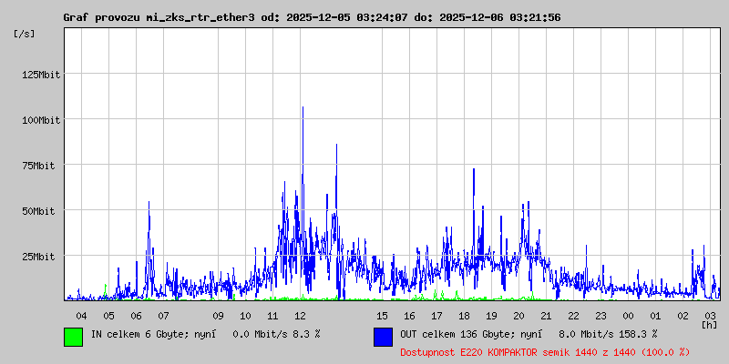The width and height of the screenshot is (729, 364).
Task: Select the graph title 'Graf provozu mi_zks_rtr_ether3'
Action: (x=159, y=17)
